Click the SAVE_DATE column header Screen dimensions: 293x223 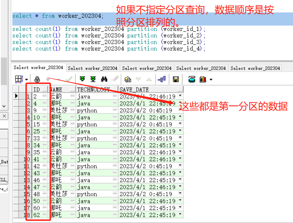pyautogui.click(x=151, y=89)
